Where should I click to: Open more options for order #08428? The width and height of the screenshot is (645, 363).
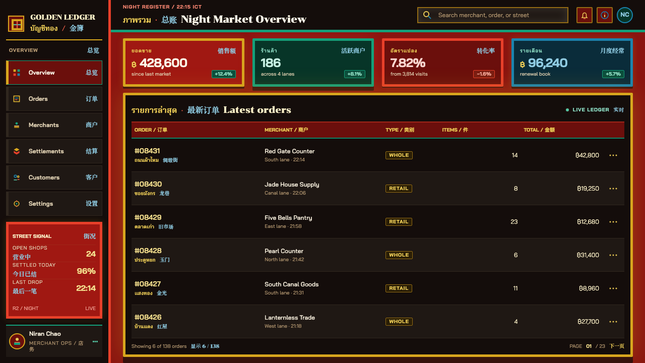click(x=613, y=255)
